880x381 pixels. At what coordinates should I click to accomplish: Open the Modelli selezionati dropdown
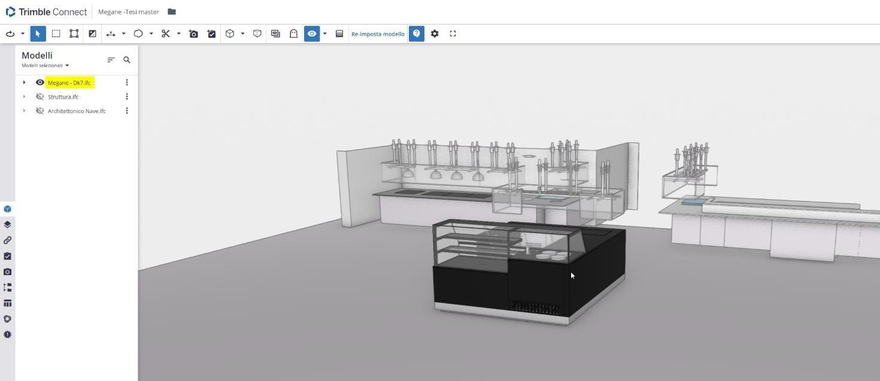click(x=45, y=66)
